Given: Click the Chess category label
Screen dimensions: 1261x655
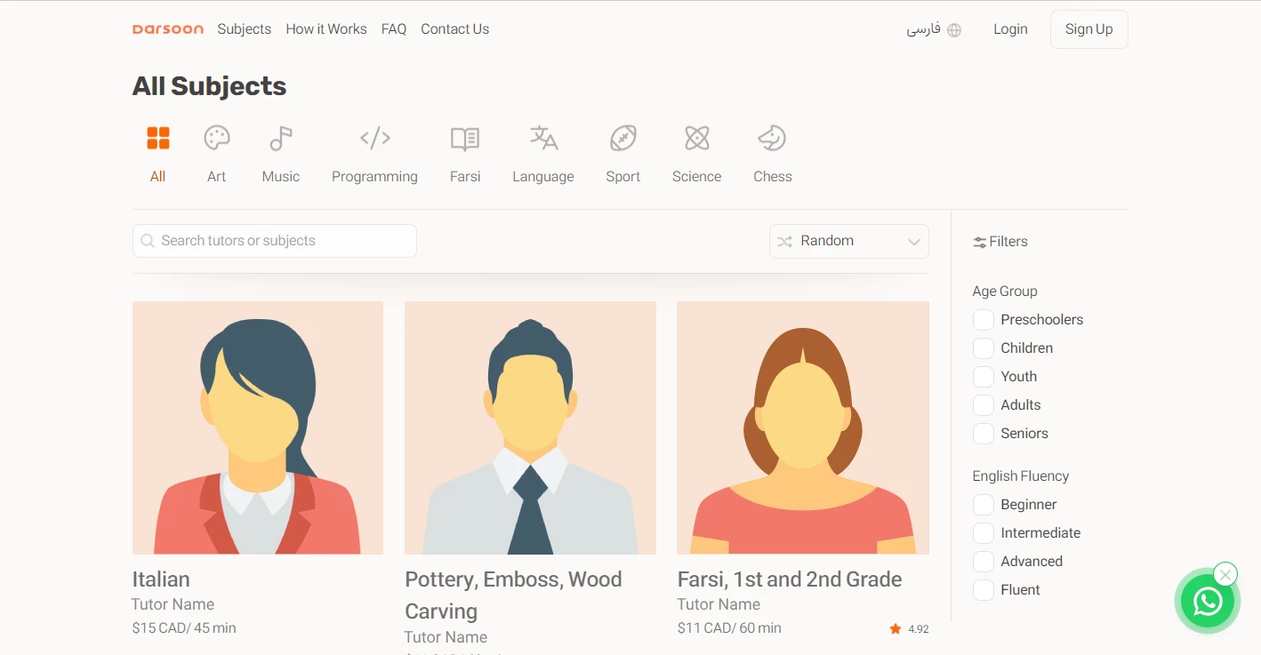Looking at the screenshot, I should click(773, 177).
